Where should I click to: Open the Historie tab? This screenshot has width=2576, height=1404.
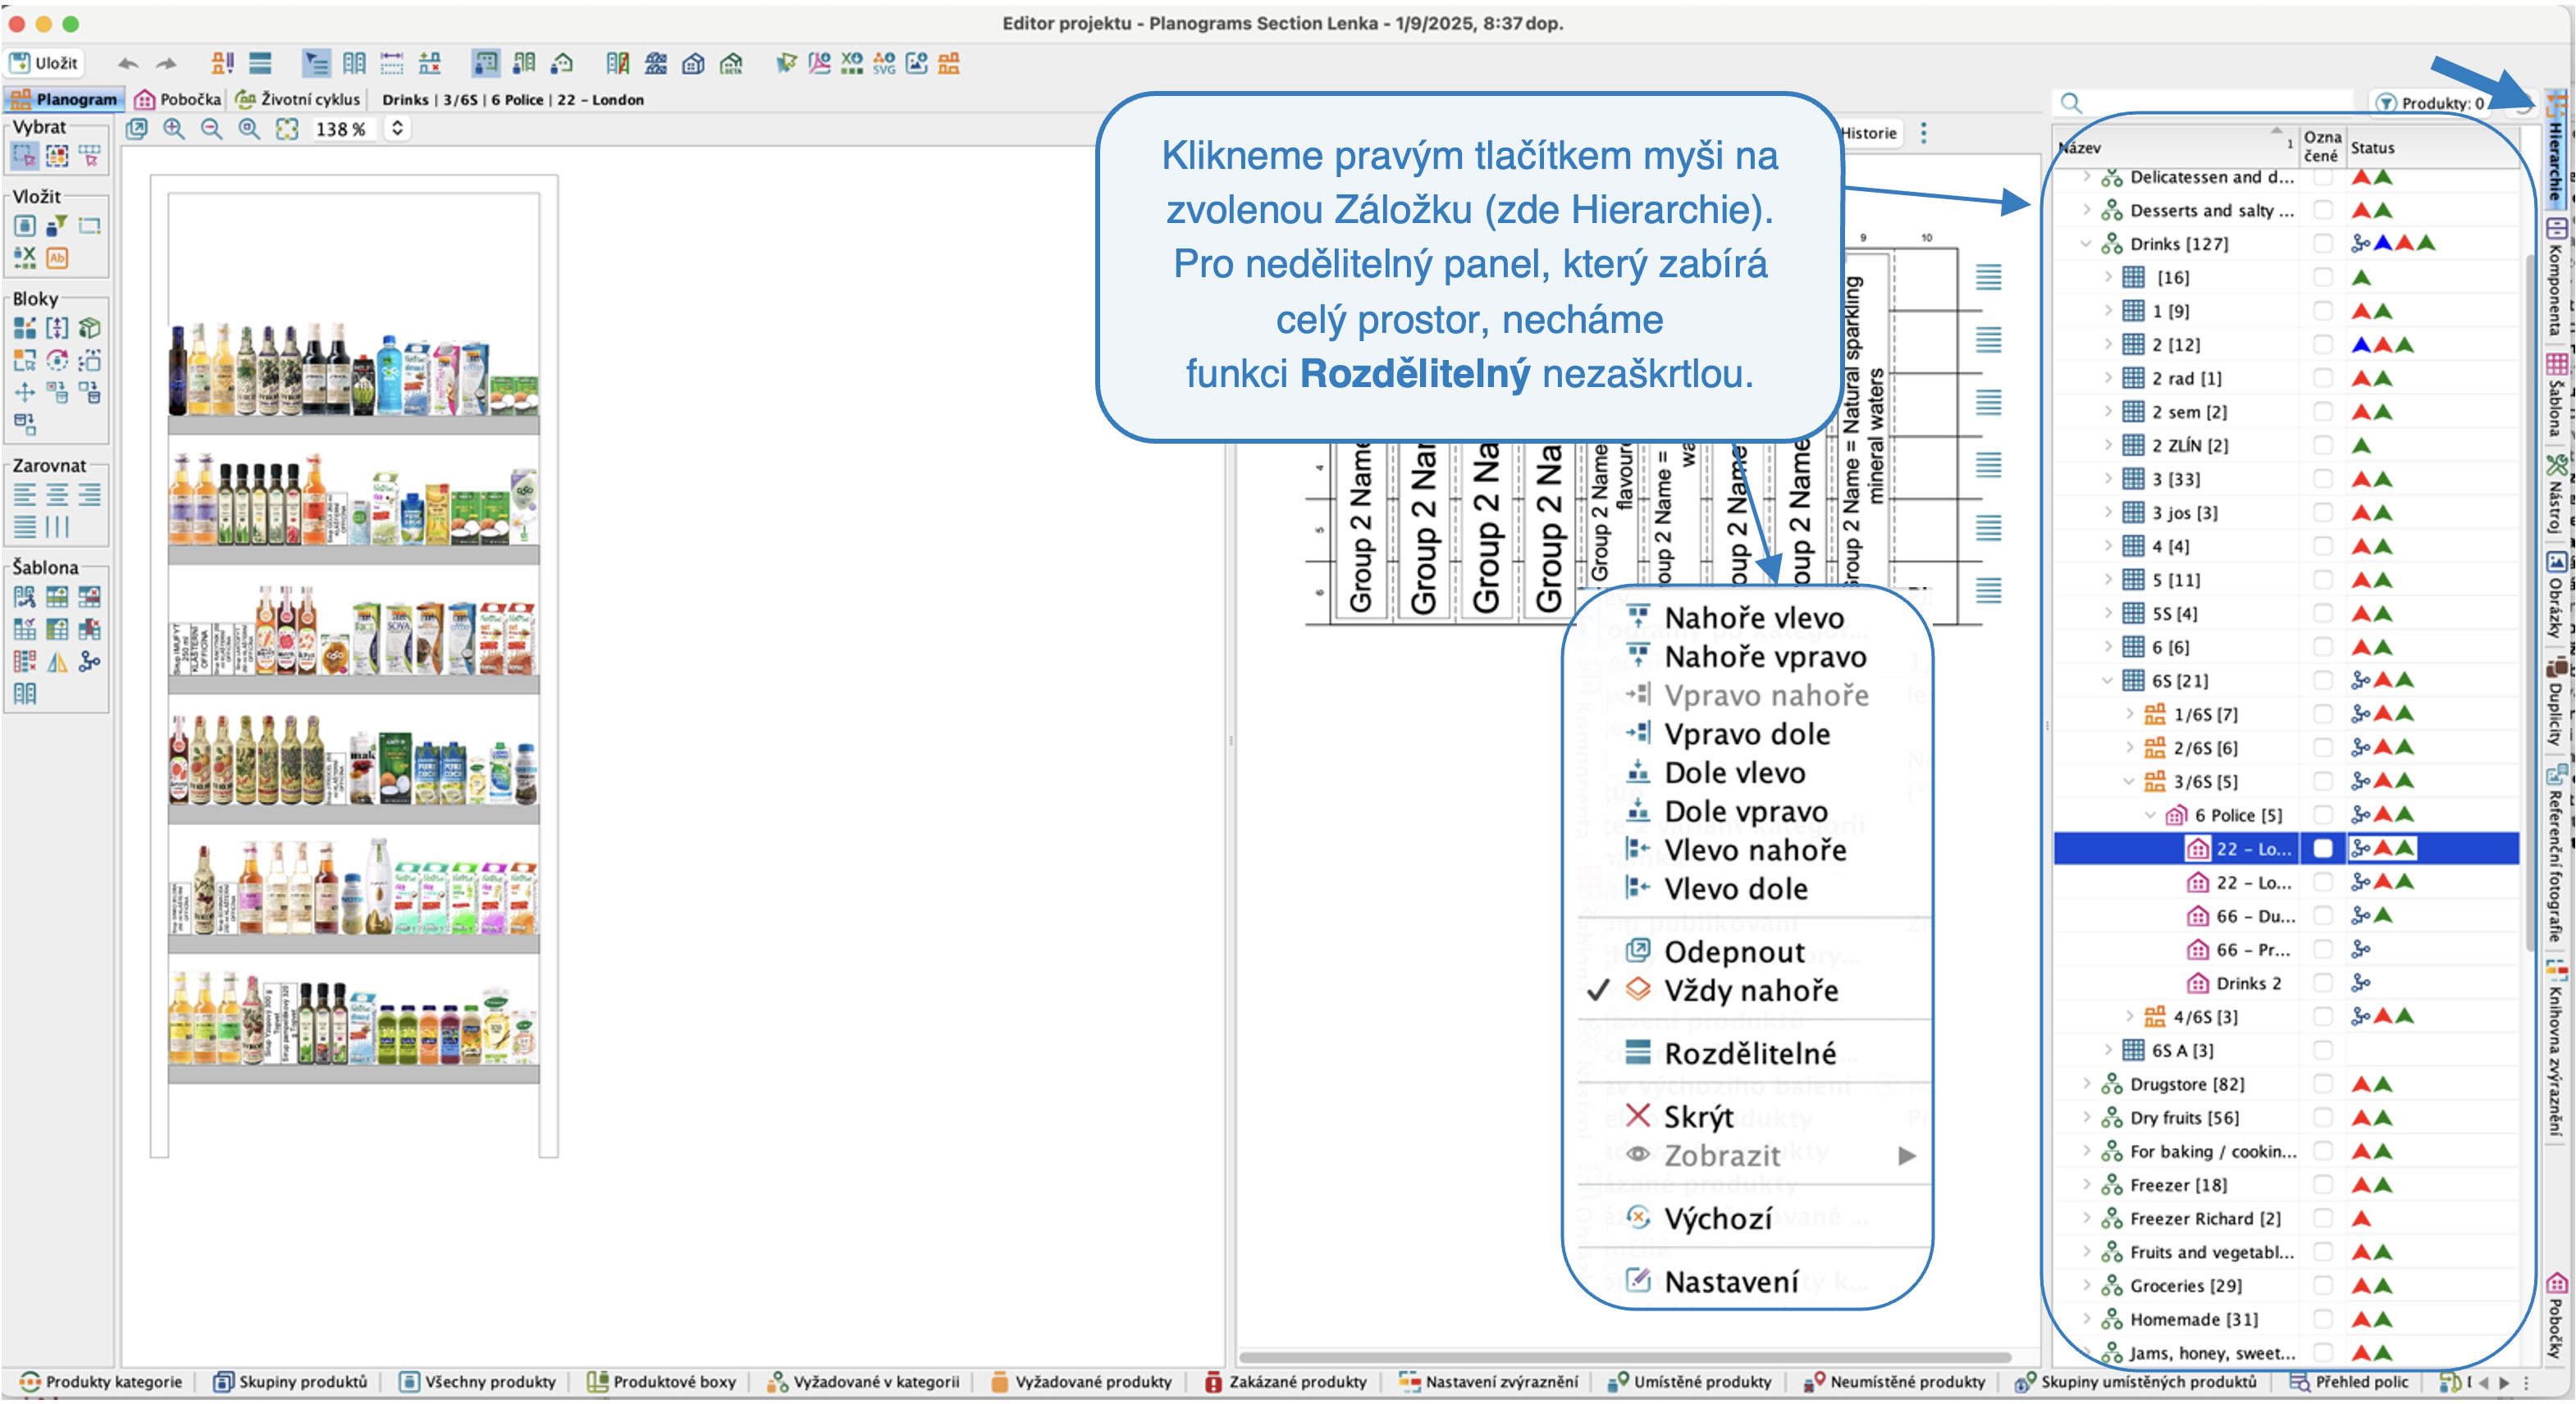1869,133
